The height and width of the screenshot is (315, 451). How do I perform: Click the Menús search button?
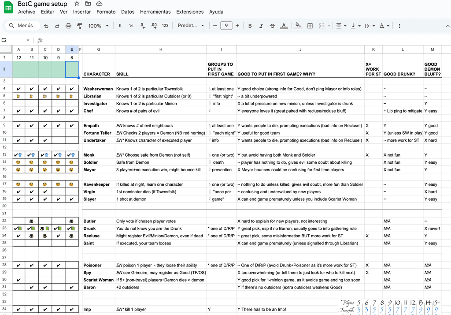point(21,26)
